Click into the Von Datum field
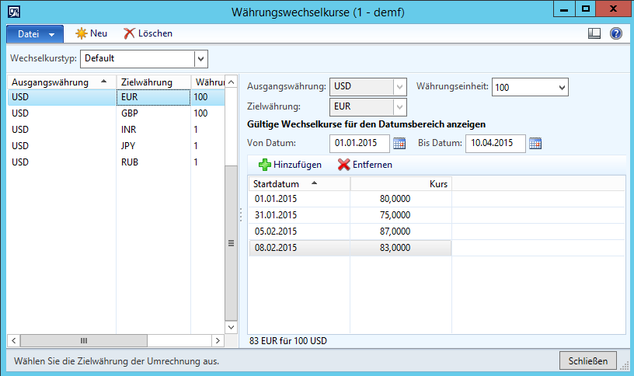634x376 pixels. (359, 143)
